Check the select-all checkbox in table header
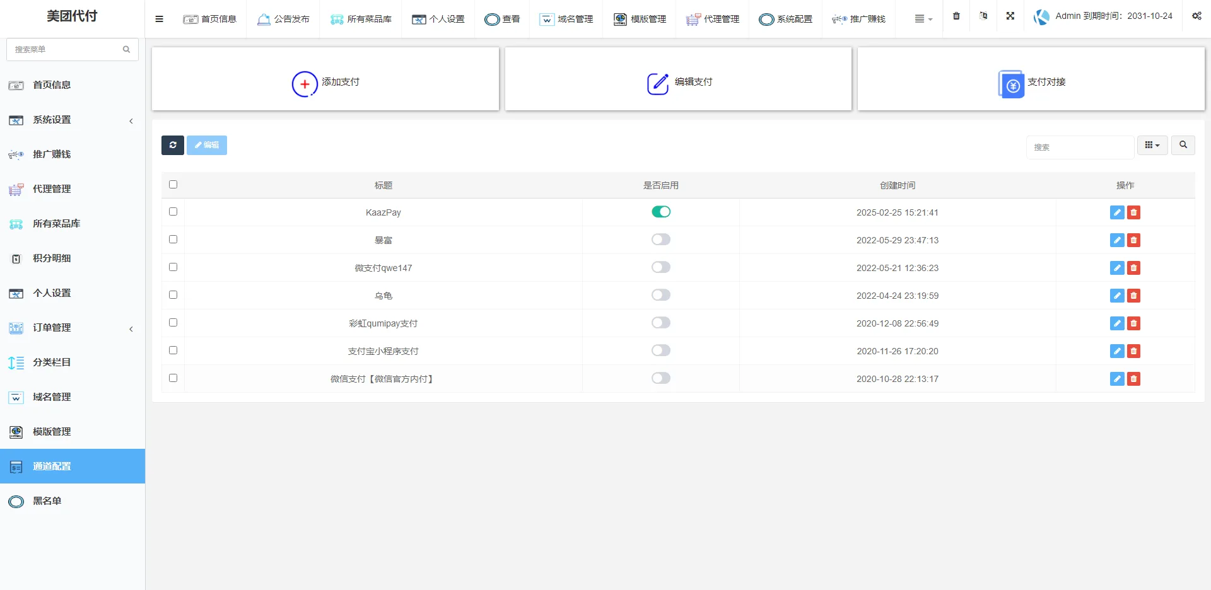Screen dimensions: 1211x590 [173, 185]
